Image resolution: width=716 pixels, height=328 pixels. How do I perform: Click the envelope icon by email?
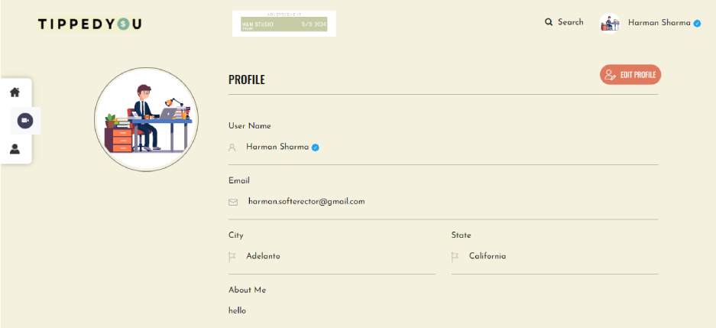tap(233, 202)
